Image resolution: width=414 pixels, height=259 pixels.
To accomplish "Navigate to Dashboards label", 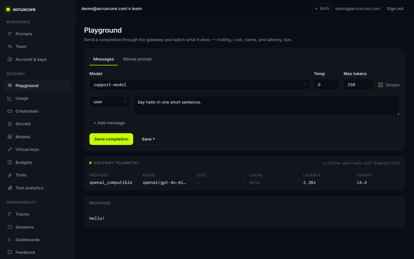I will 27,240.
